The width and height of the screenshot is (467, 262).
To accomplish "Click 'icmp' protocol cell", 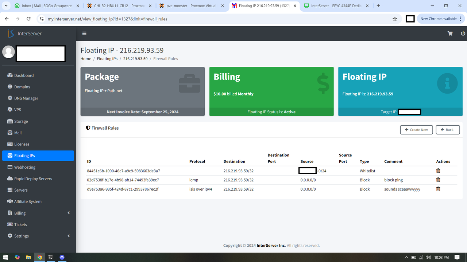I will (x=194, y=180).
